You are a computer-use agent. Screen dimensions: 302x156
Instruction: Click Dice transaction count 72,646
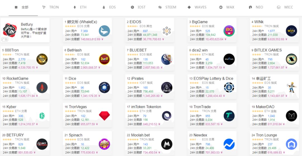click(85, 91)
